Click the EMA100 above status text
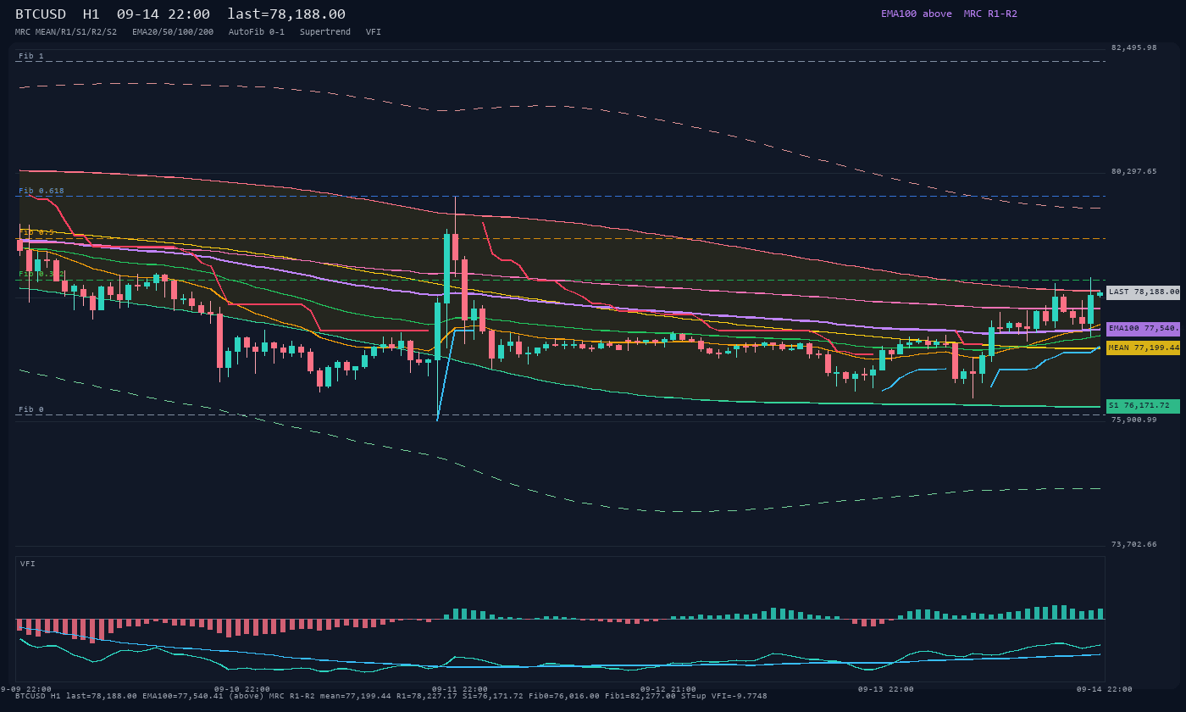This screenshot has height=712, width=1186. click(917, 14)
